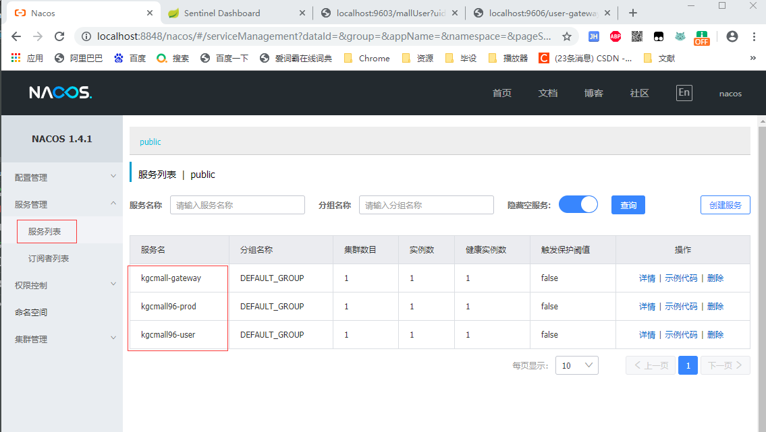Screen dimensions: 766x432
Task: Open Chrome three-dot menu
Action: click(x=754, y=36)
